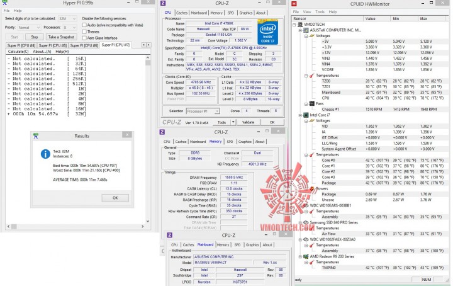The width and height of the screenshot is (453, 286).
Task: Open the HWMonitor Tools menu
Action: pos(320,12)
